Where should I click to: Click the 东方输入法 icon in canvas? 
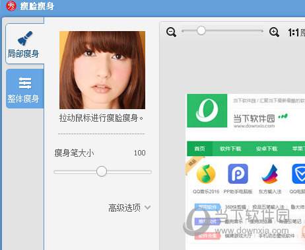click(x=270, y=174)
